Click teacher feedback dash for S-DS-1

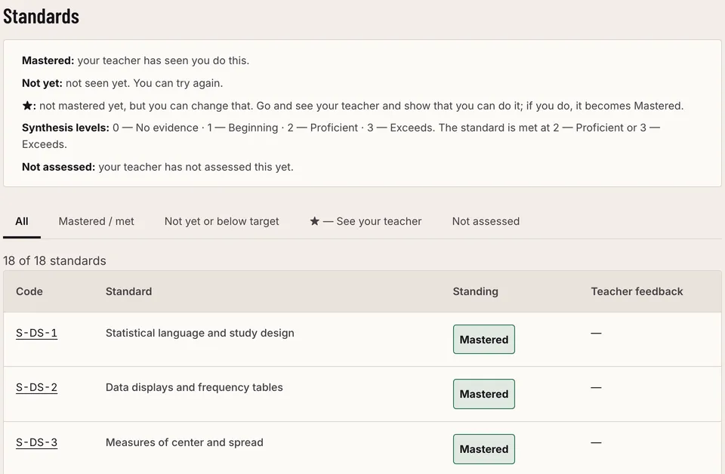pyautogui.click(x=596, y=333)
